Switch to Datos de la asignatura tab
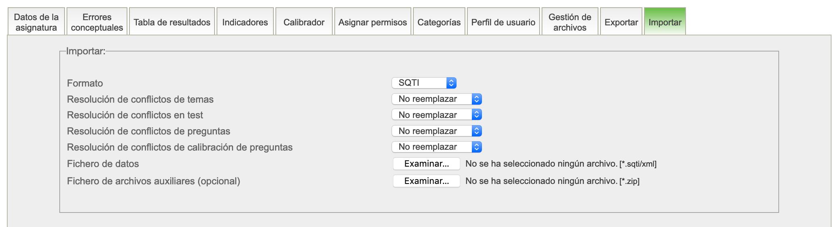 (36, 22)
